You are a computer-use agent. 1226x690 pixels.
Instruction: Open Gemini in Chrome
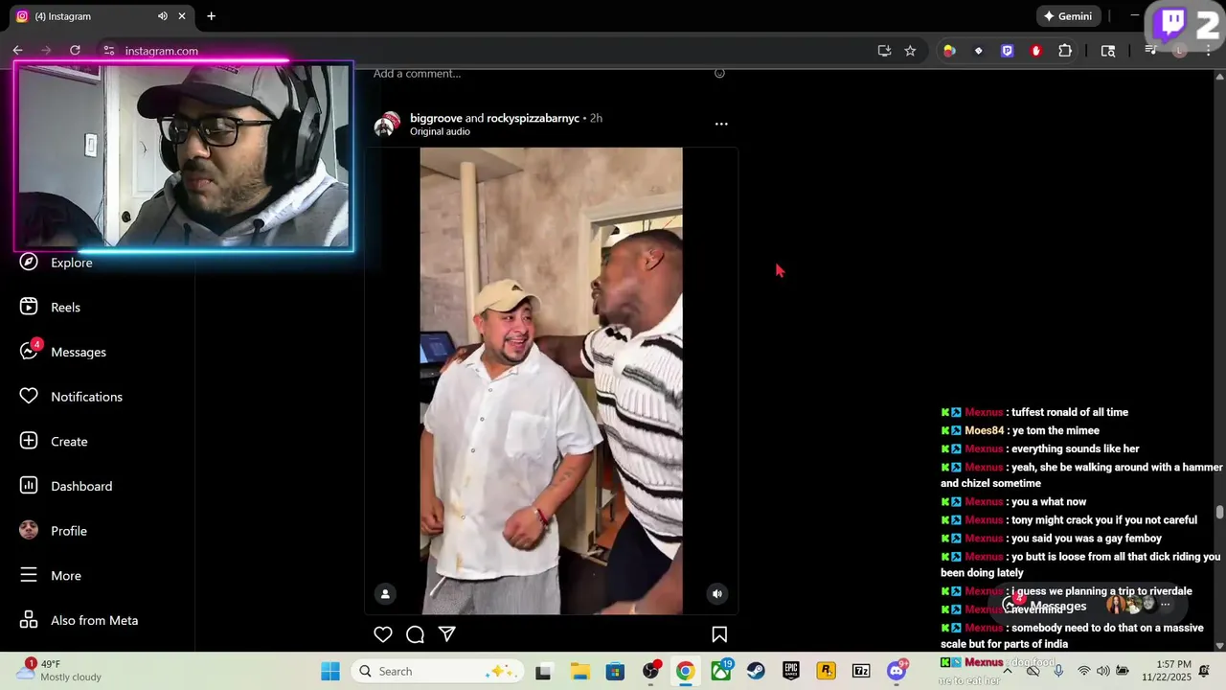click(x=1068, y=16)
